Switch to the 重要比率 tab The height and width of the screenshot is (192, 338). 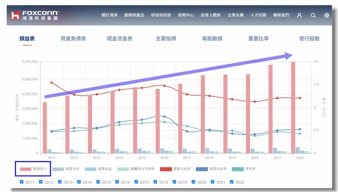pyautogui.click(x=259, y=38)
